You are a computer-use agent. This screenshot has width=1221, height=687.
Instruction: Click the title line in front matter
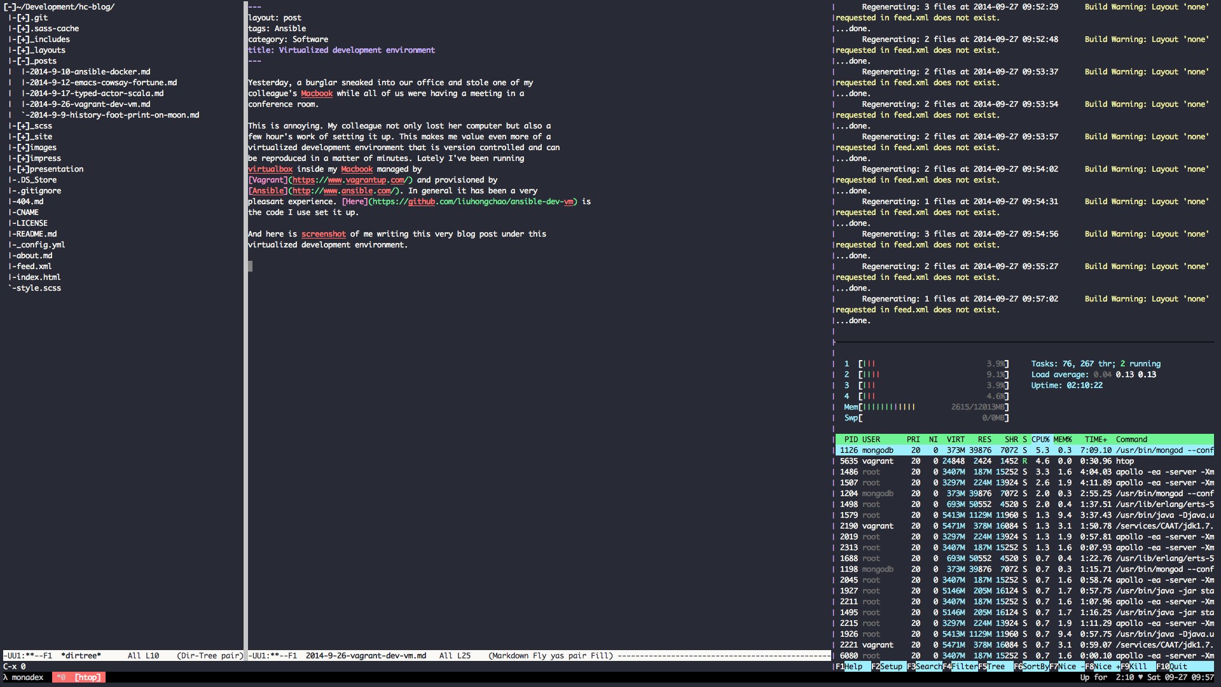tap(341, 50)
